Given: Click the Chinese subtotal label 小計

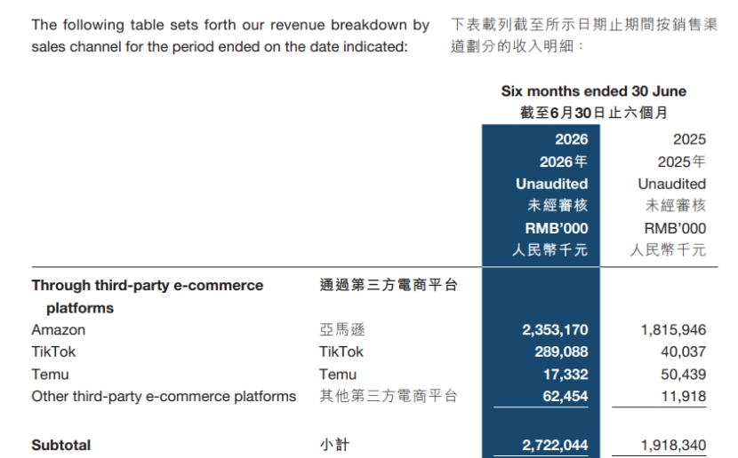Looking at the screenshot, I should pos(334,445).
